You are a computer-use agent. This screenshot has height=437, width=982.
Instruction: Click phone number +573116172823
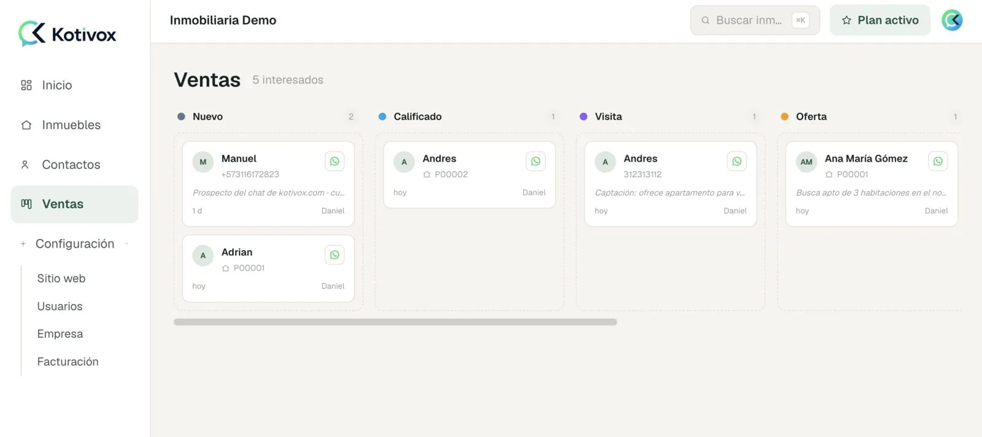(x=250, y=175)
